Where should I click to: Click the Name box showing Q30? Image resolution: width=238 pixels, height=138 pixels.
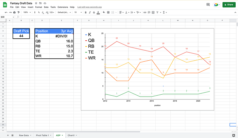[x=7, y=17]
